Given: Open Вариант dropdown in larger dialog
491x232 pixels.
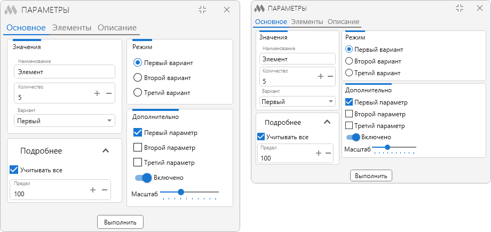Looking at the screenshot, I should pyautogui.click(x=65, y=121).
